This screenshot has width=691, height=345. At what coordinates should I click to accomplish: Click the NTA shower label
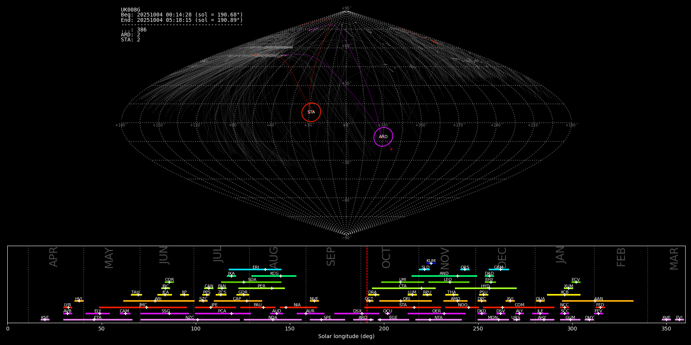tap(438, 318)
